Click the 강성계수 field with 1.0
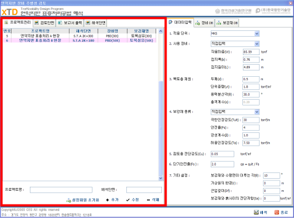The width and height of the screenshot is (294, 220). (251, 135)
